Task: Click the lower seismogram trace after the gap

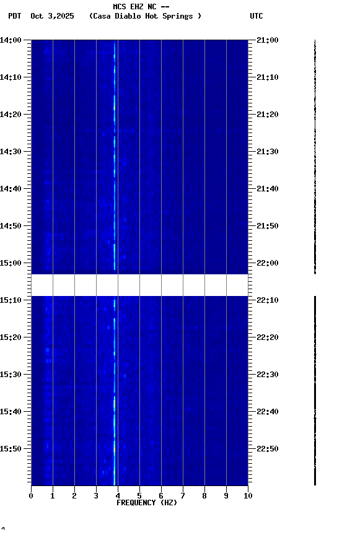Action: click(x=315, y=391)
